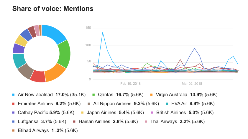Click the green Qantas donut slice
The height and width of the screenshot is (139, 248).
[64, 54]
